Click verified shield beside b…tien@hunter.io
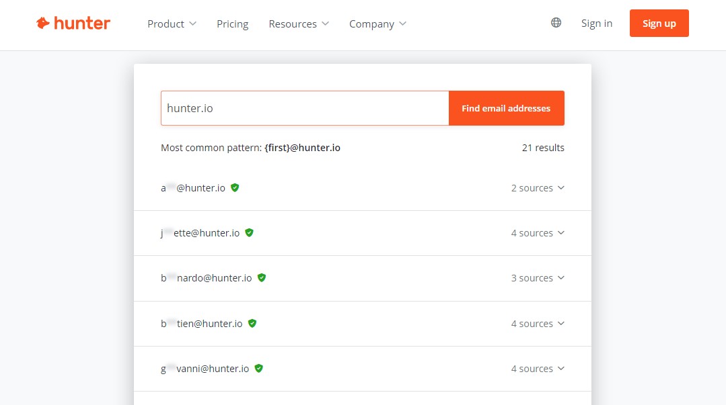 [x=252, y=323]
